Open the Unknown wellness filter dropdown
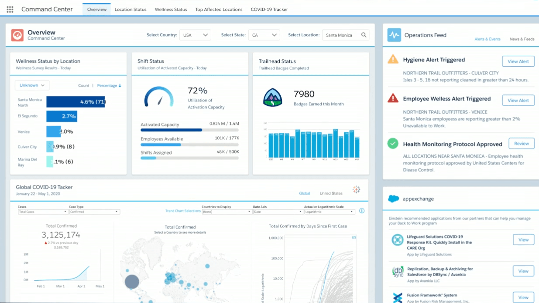The width and height of the screenshot is (539, 303). [32, 85]
